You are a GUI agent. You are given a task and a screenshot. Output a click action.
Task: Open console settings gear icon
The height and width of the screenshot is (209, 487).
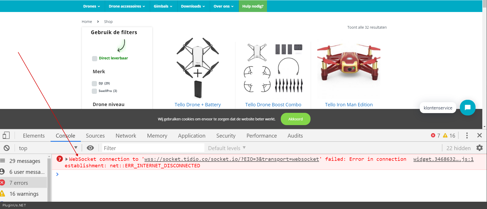(x=479, y=148)
